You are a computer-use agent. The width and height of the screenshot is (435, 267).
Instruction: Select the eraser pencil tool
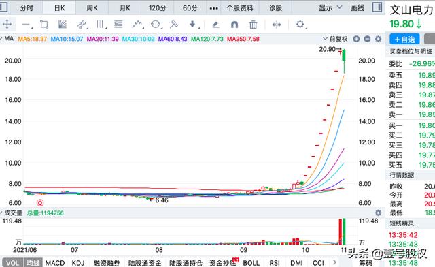pyautogui.click(x=215, y=25)
